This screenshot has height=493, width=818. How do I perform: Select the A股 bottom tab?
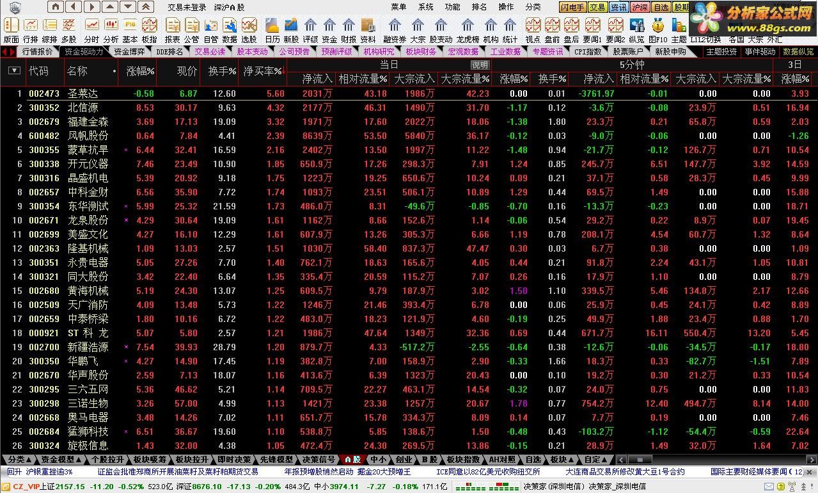pos(352,460)
